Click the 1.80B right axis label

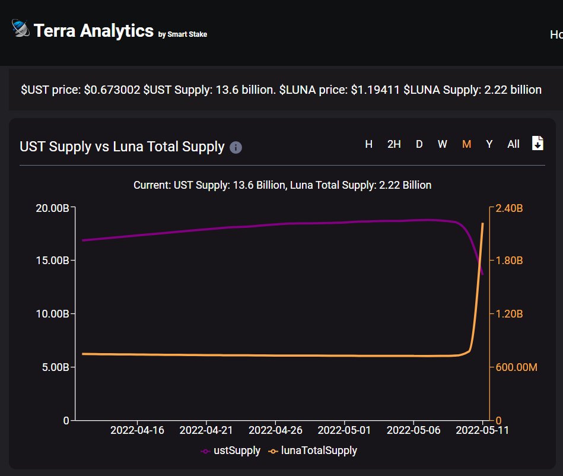(509, 260)
